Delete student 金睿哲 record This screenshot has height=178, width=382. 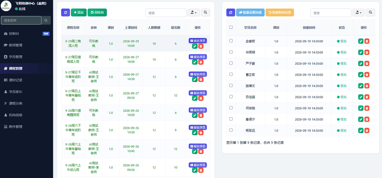(367, 41)
